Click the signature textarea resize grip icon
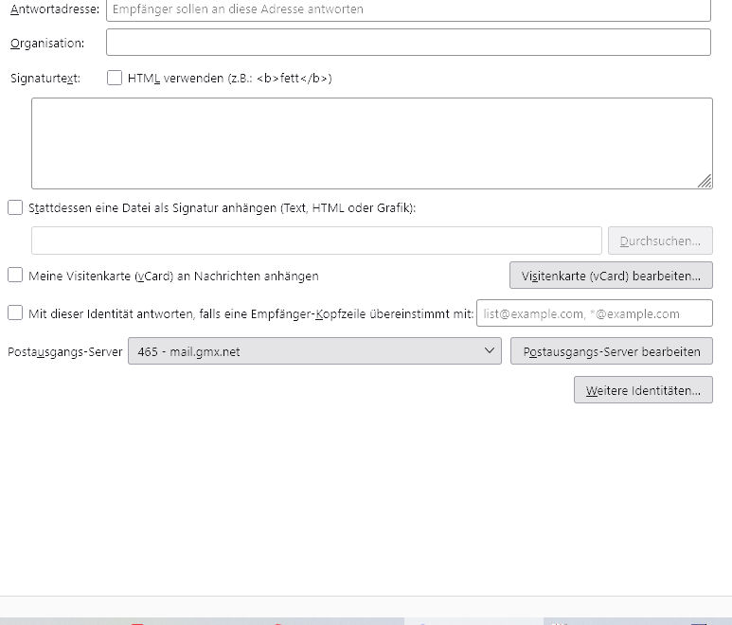The width and height of the screenshot is (732, 625). tap(705, 181)
